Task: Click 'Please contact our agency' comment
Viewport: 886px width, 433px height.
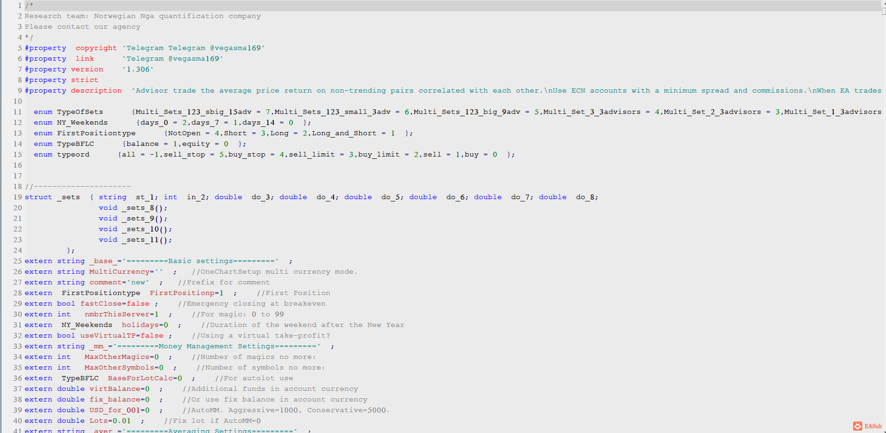Action: (x=82, y=27)
